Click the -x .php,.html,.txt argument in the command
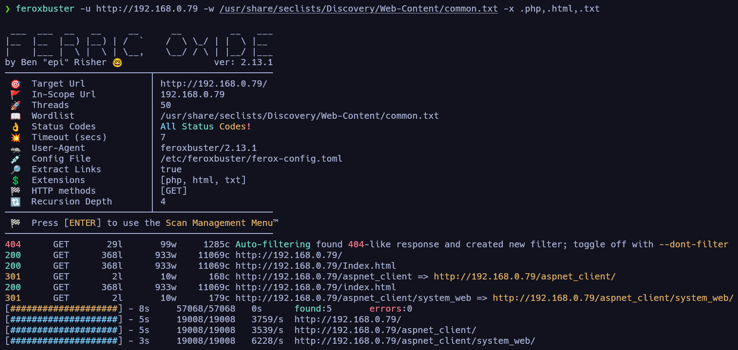738x350 pixels. tap(552, 9)
